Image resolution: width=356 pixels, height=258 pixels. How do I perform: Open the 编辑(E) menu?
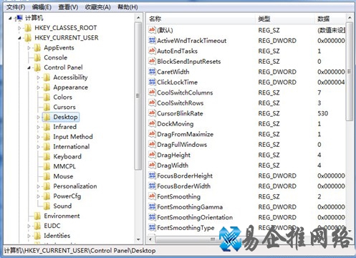click(42, 7)
